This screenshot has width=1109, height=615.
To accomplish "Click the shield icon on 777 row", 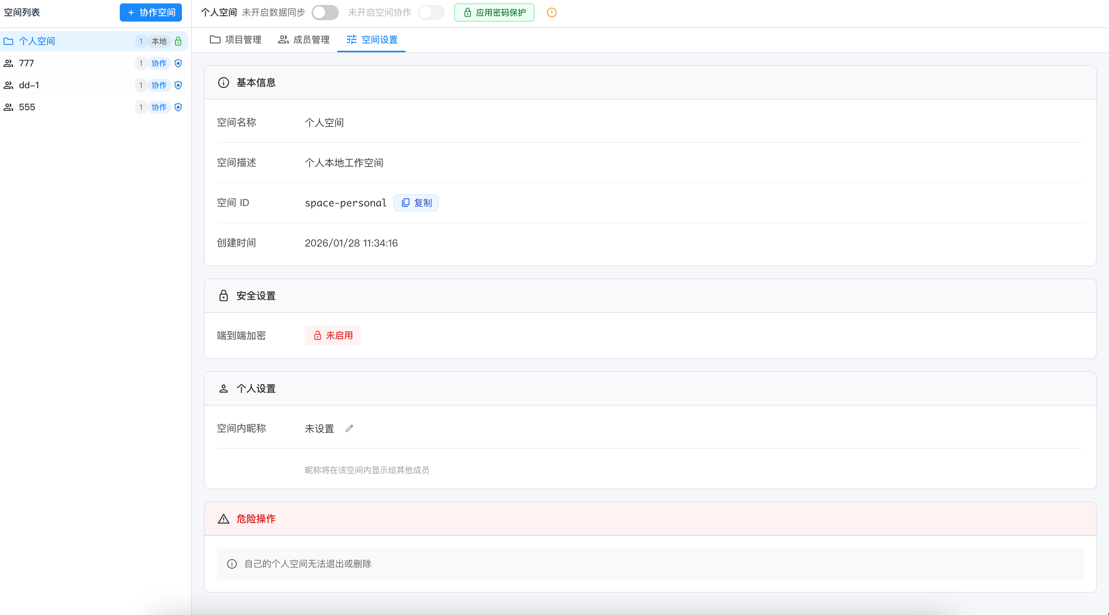I will click(178, 63).
